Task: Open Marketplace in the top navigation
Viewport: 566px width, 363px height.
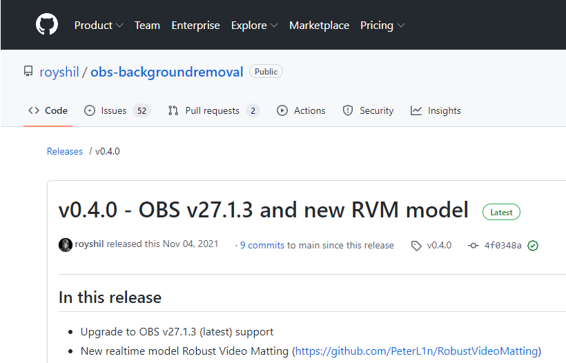Action: (319, 26)
